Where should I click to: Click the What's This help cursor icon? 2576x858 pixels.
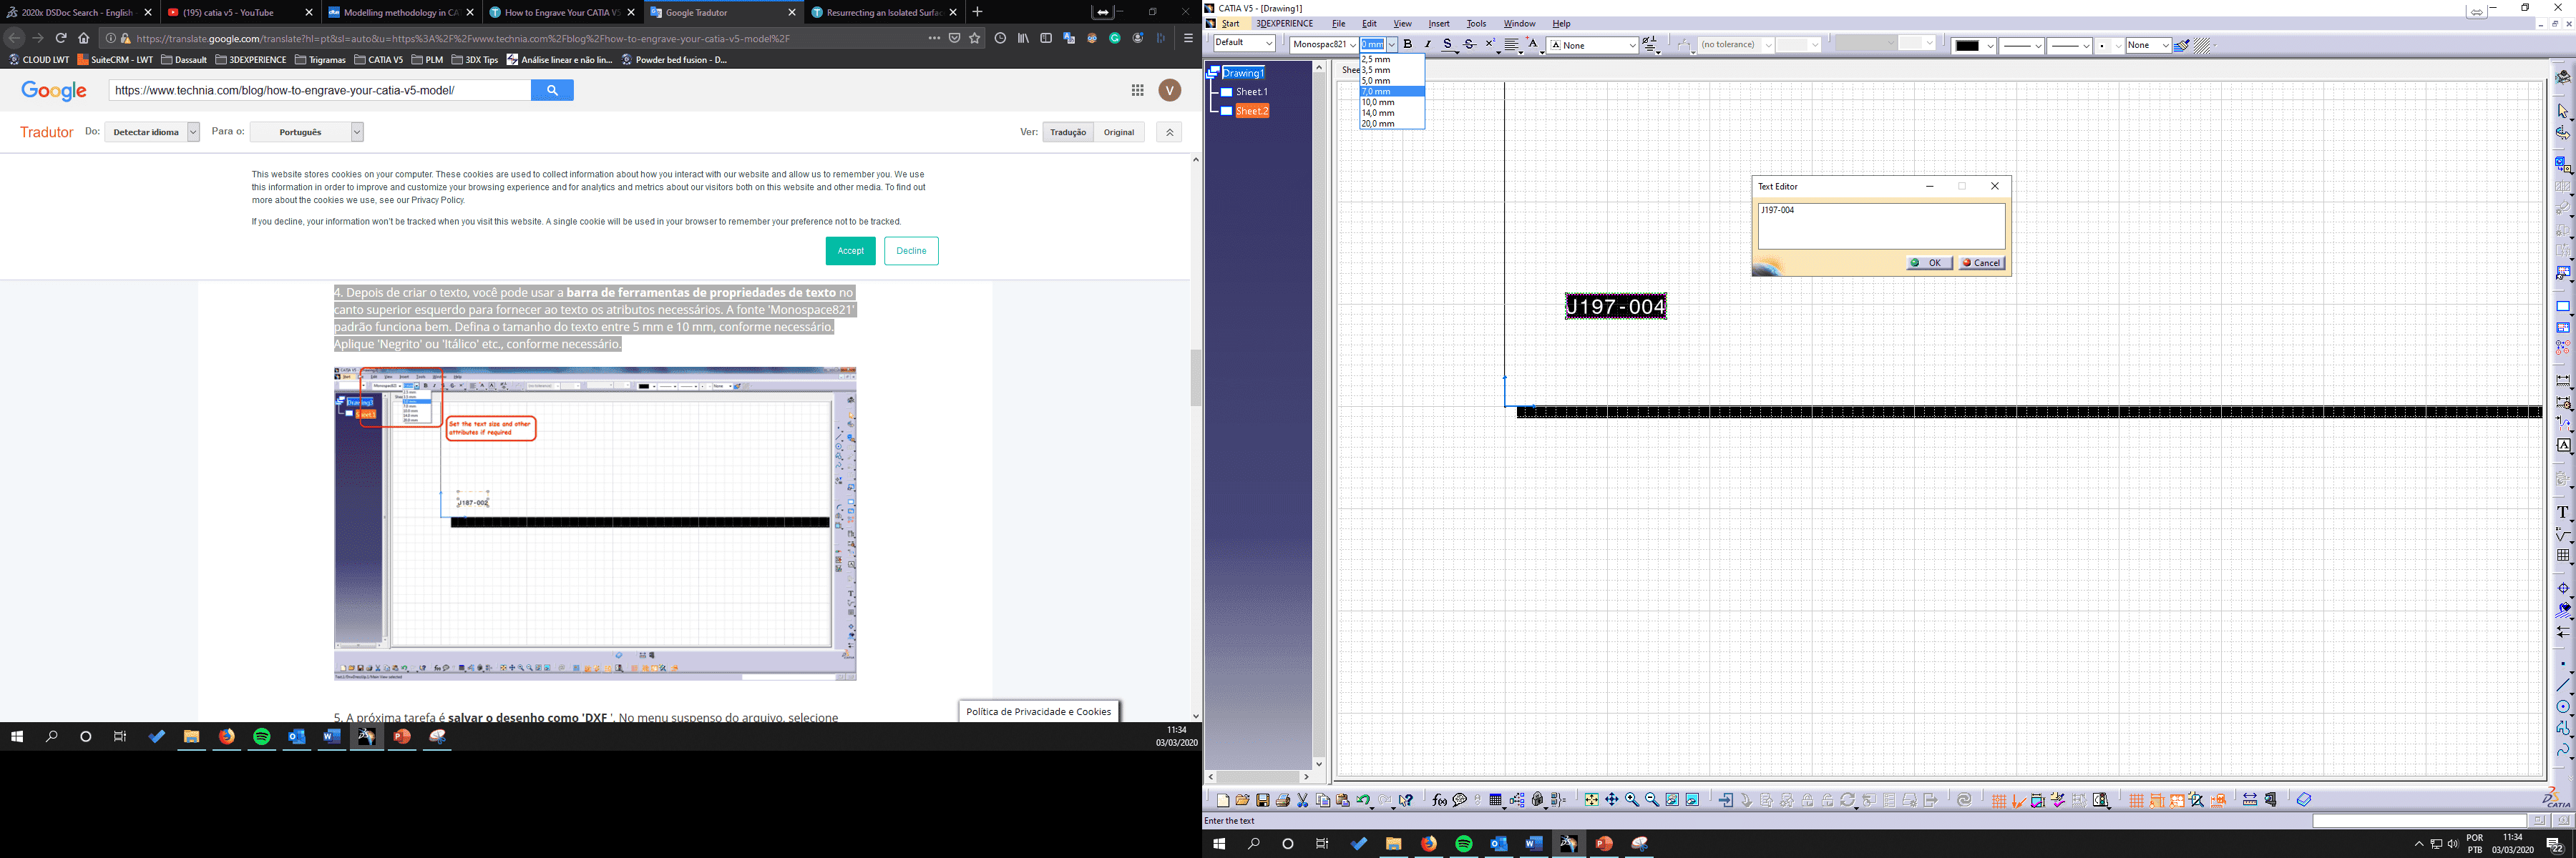(x=1406, y=800)
